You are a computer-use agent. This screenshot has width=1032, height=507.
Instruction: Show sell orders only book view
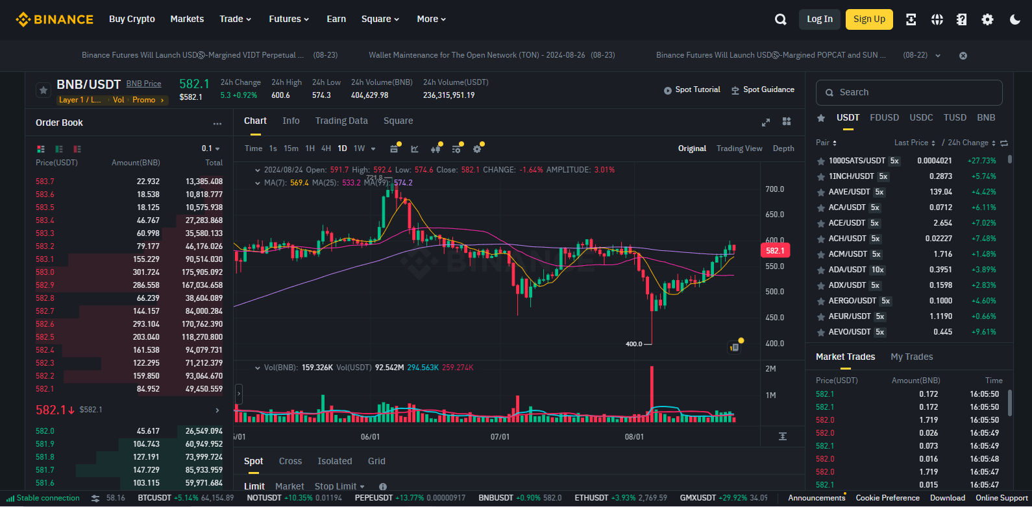tap(77, 149)
